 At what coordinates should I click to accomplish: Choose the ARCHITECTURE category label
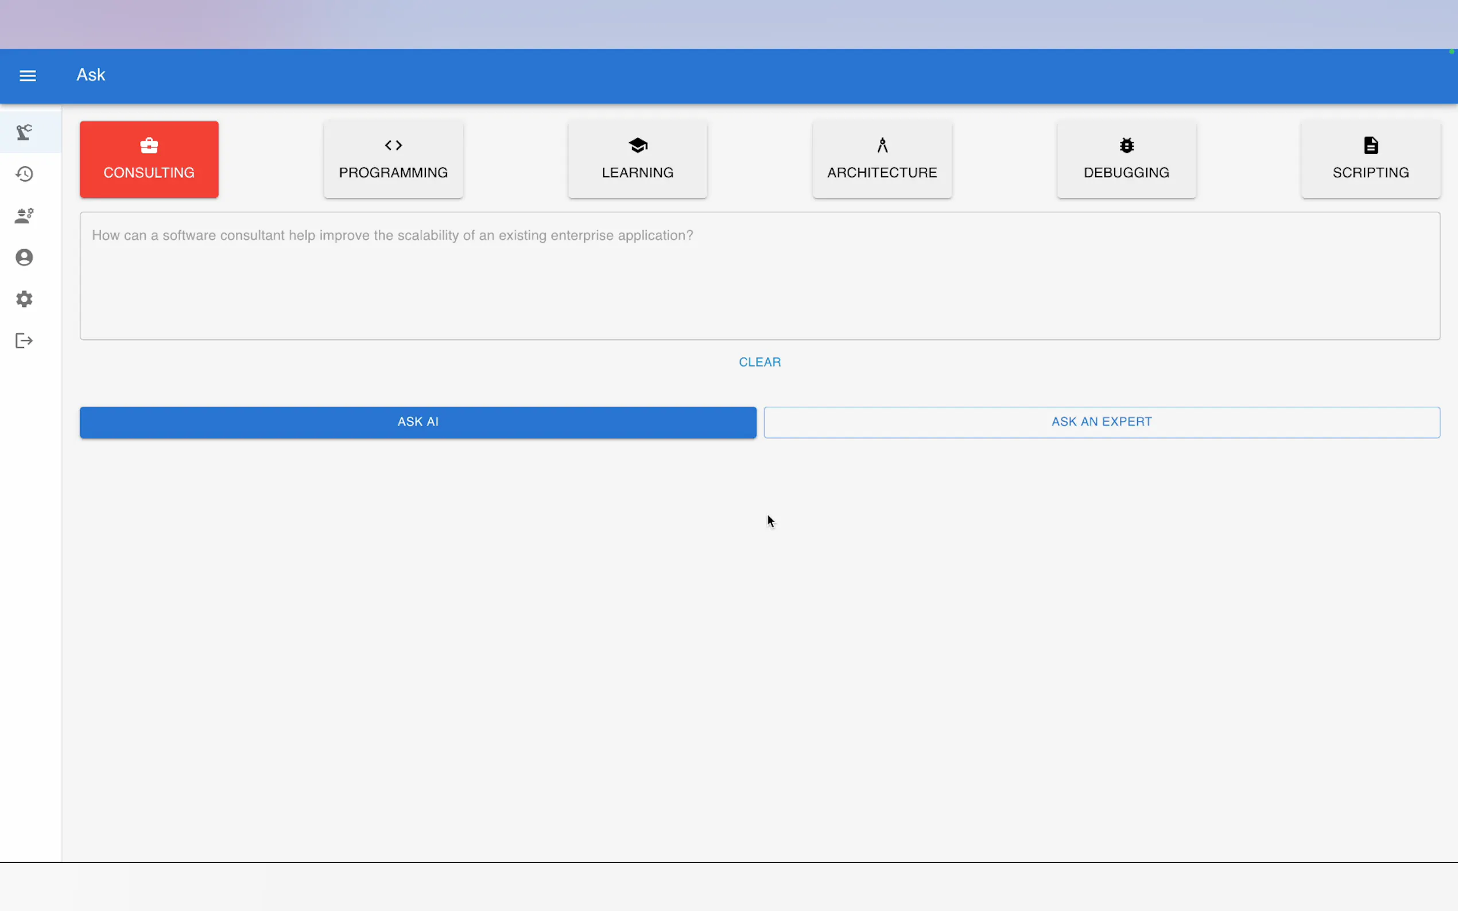tap(882, 172)
